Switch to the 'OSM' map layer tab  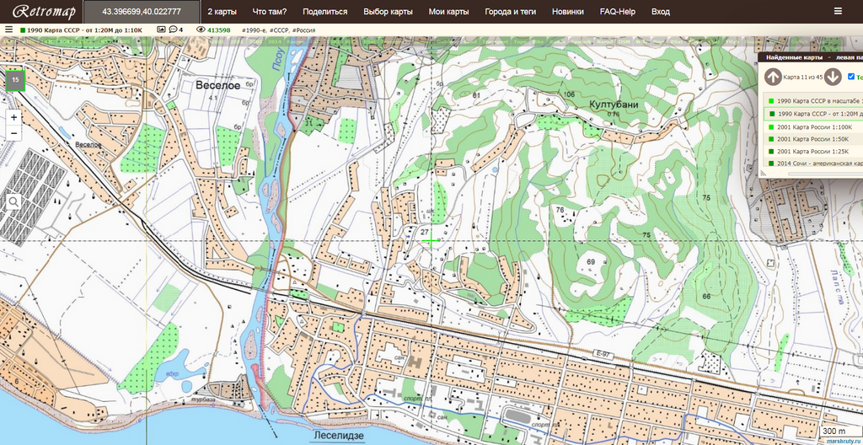[624, 41]
